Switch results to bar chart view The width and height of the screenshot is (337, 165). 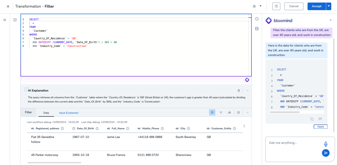pos(229,113)
